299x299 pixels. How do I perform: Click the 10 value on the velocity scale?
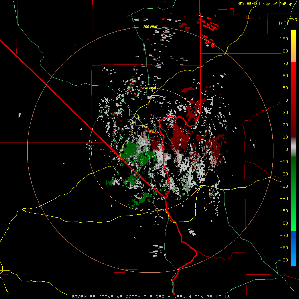click(285, 137)
